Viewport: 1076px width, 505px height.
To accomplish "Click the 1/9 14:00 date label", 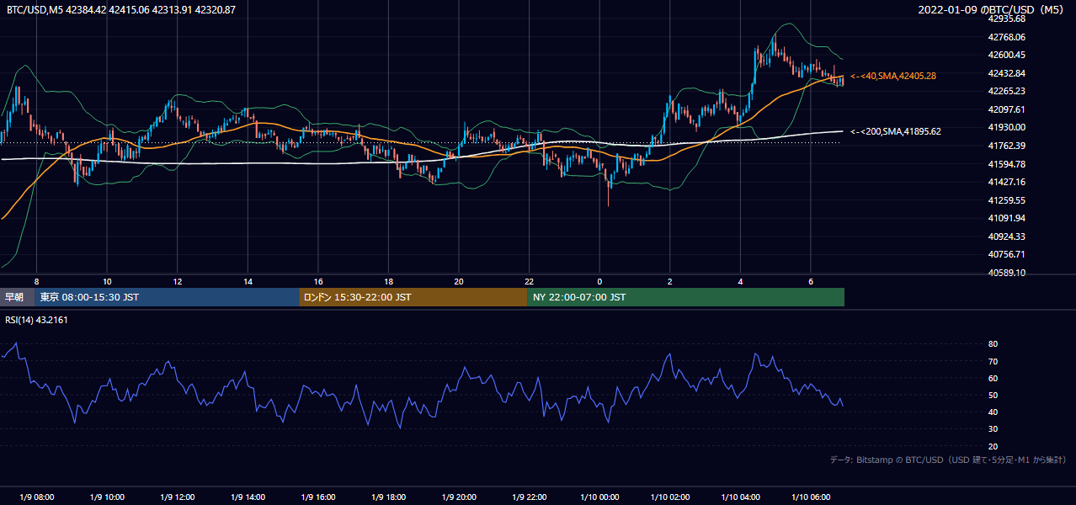I will (x=248, y=497).
